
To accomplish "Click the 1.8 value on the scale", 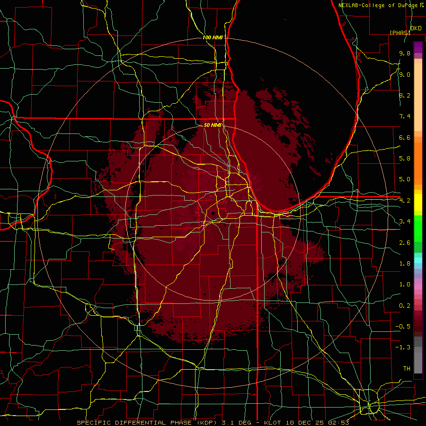I will 405,264.
